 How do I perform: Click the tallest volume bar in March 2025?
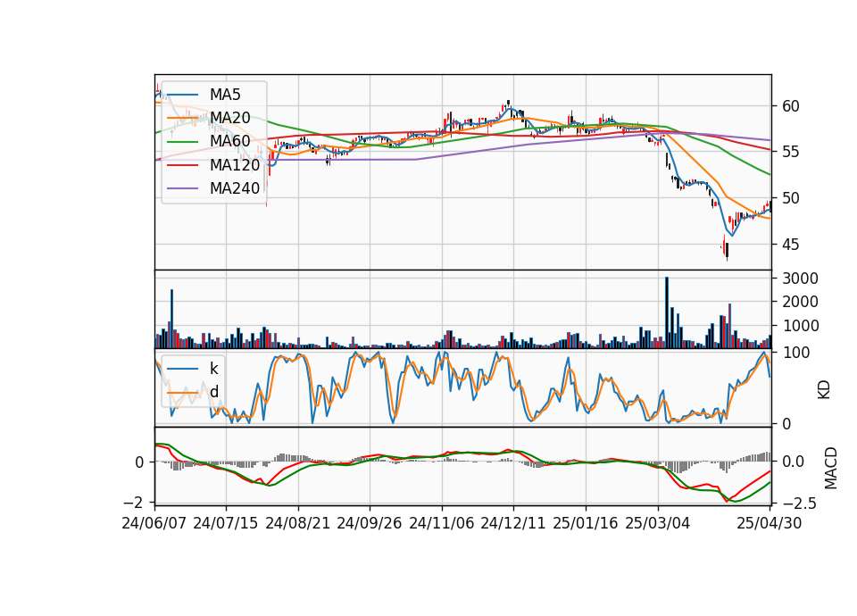click(x=667, y=312)
